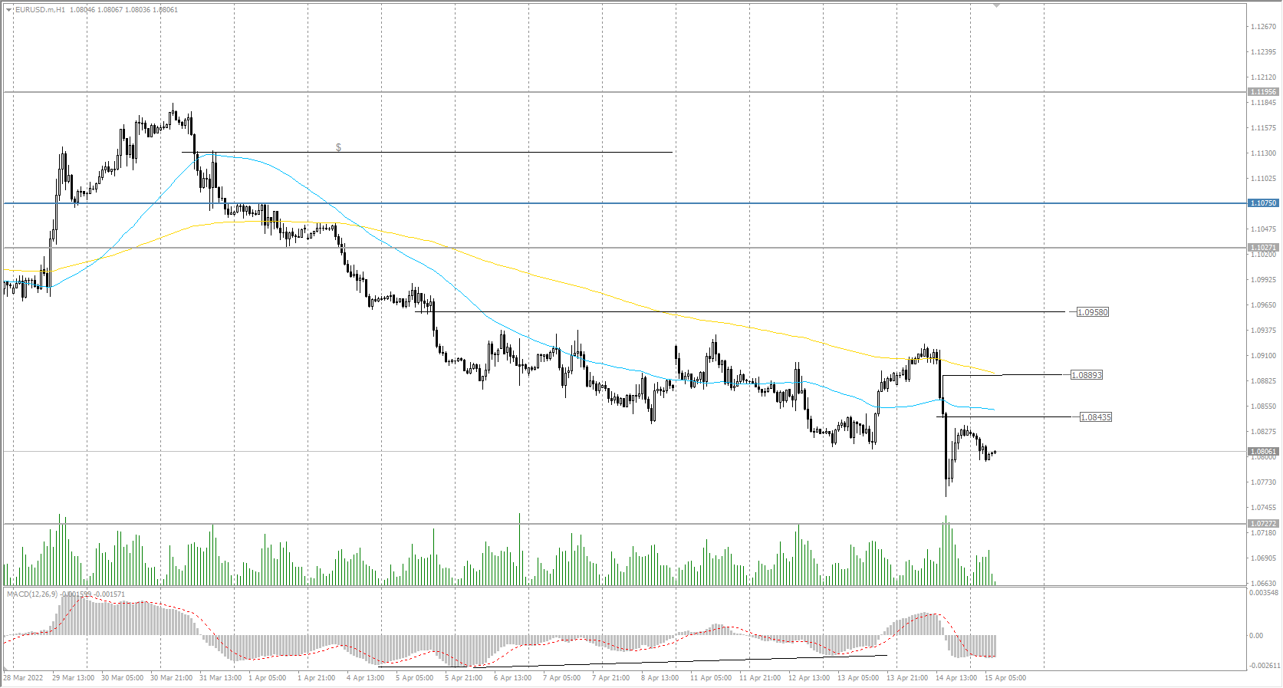Click the EURUSD.m,H1 symbol title text
The width and height of the screenshot is (1283, 688).
tap(41, 10)
